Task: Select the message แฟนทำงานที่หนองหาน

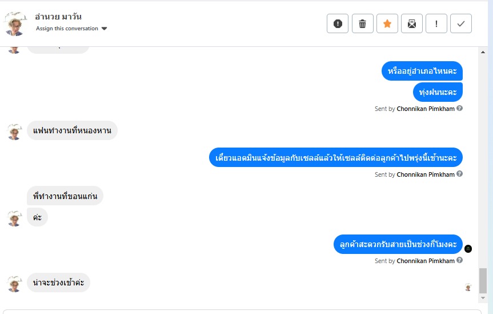Action: (72, 130)
